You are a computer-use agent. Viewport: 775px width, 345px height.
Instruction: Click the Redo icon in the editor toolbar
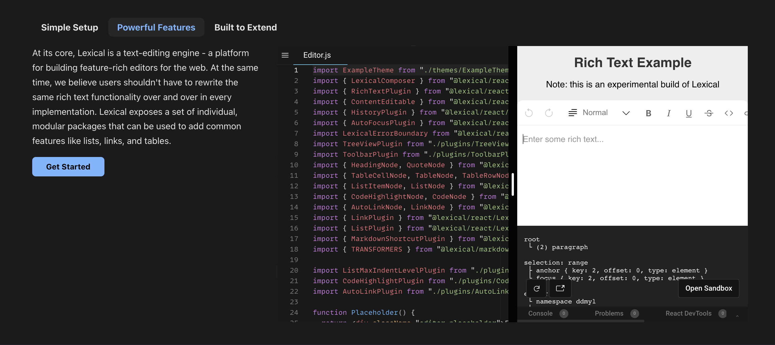click(x=548, y=113)
